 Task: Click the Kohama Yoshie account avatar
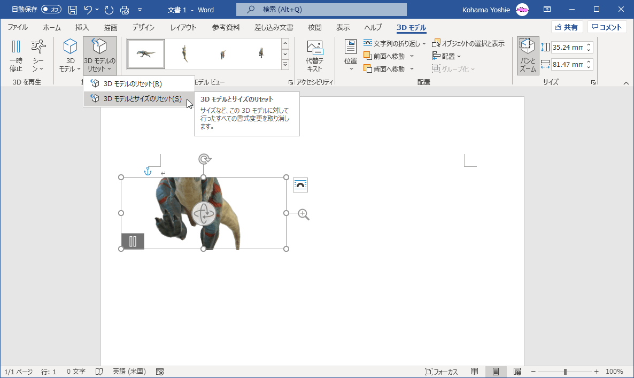522,10
